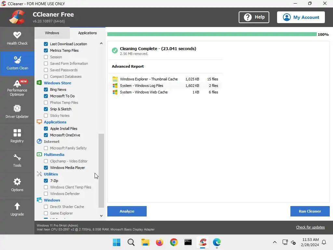Click Run Cleaner button
Image resolution: width=333 pixels, height=250 pixels.
pyautogui.click(x=310, y=211)
